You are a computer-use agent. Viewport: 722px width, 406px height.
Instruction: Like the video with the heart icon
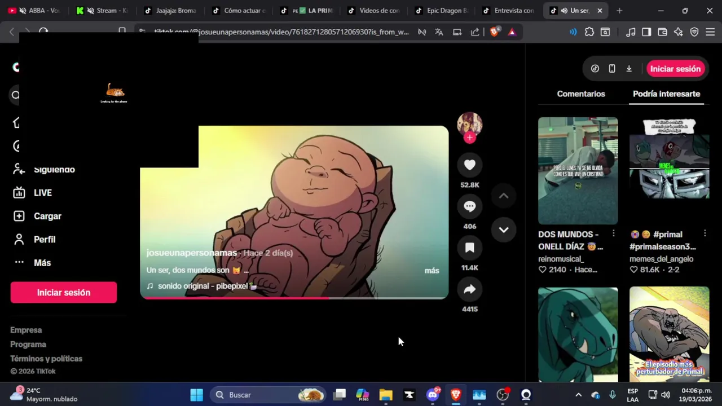[469, 165]
